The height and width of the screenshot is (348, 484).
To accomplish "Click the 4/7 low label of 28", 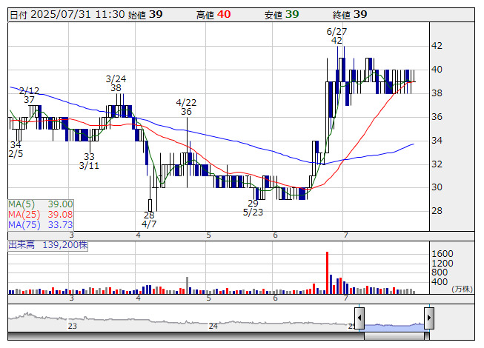I will (149, 219).
